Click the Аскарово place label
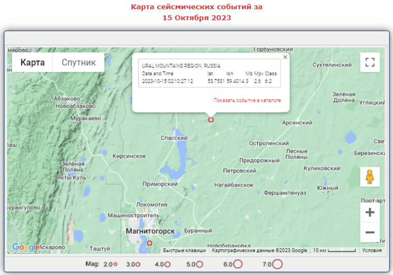393x275 pixels. pyautogui.click(x=52, y=247)
